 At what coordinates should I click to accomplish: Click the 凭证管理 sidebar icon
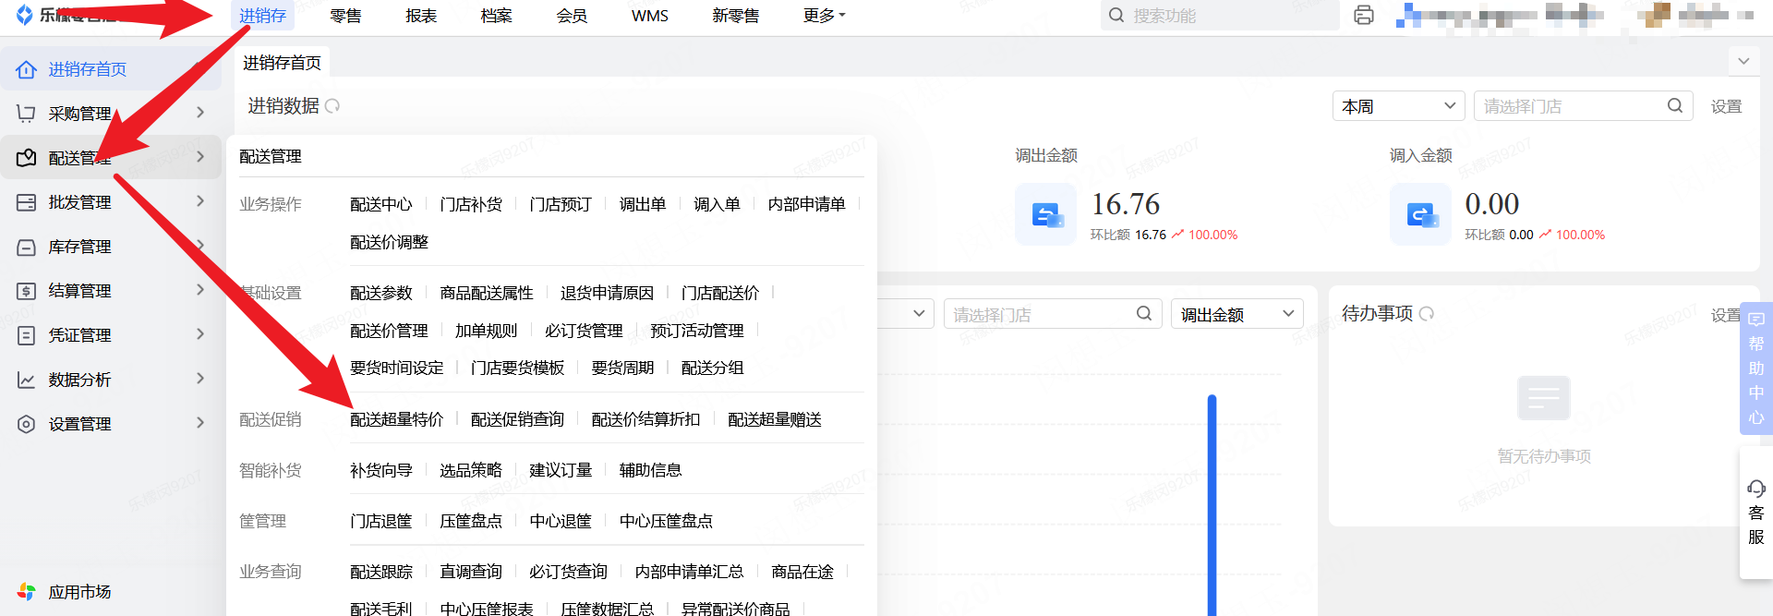[26, 335]
